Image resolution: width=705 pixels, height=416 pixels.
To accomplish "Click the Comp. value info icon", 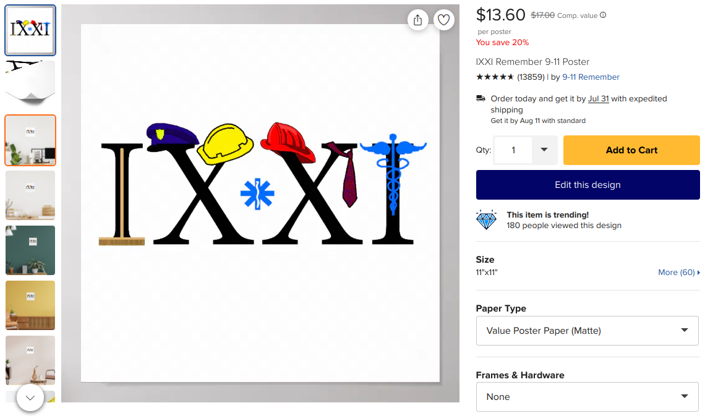I will [x=603, y=15].
